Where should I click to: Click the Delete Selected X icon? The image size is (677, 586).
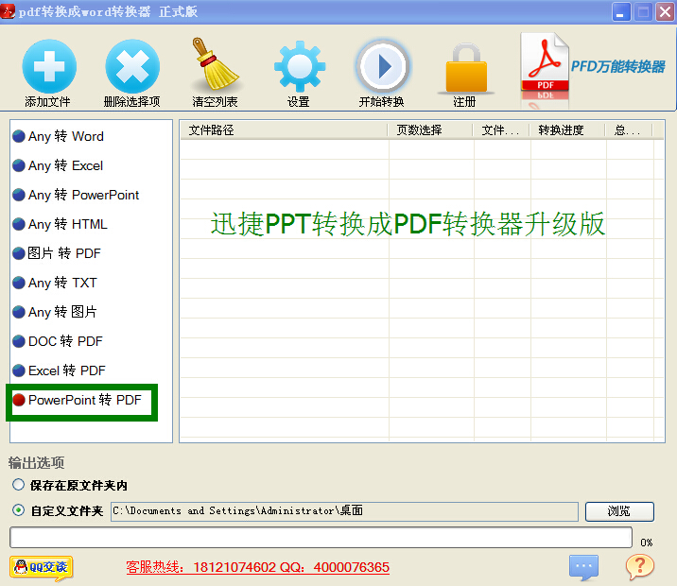tap(132, 66)
